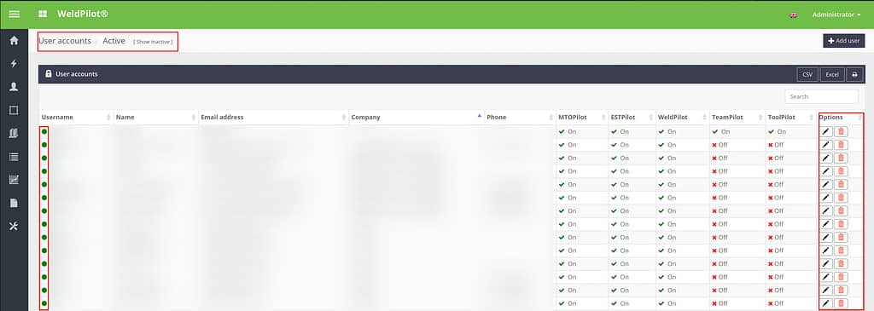Open the Administrator dropdown menu

click(x=836, y=14)
